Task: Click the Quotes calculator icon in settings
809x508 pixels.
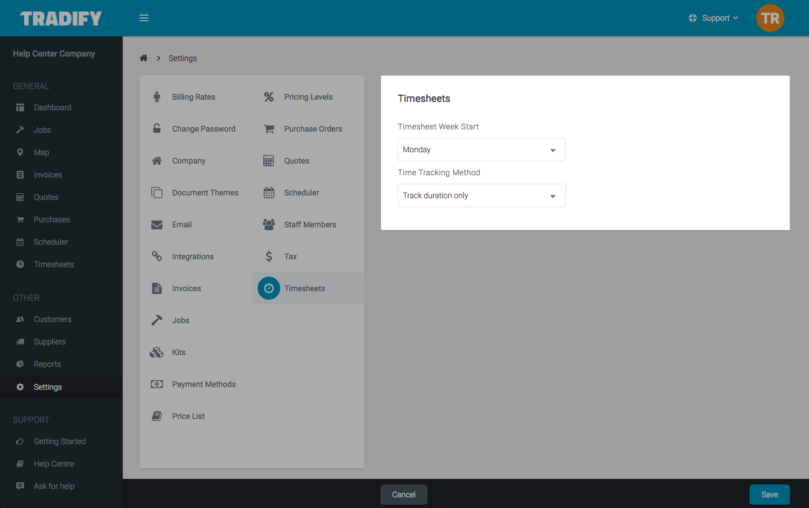Action: click(x=269, y=161)
